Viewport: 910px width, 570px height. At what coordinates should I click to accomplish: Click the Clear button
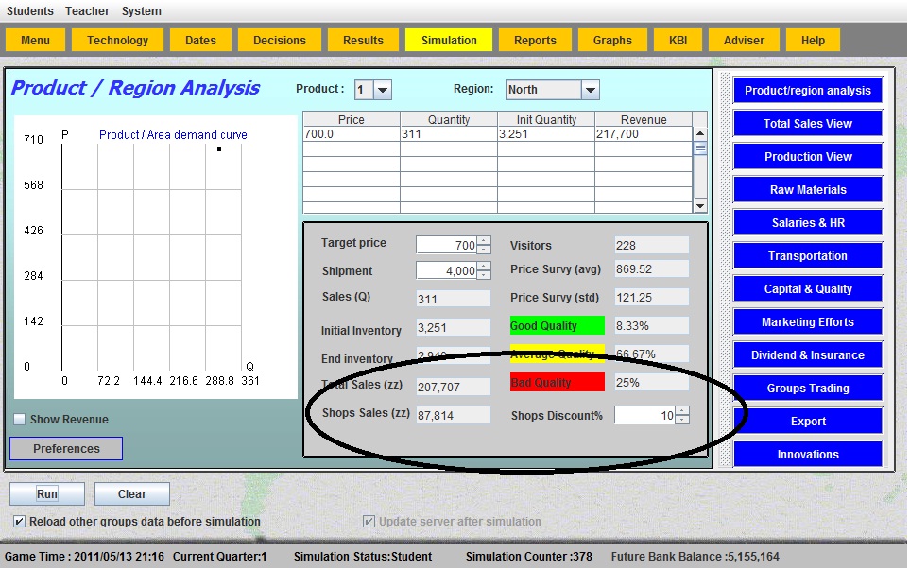[x=132, y=494]
